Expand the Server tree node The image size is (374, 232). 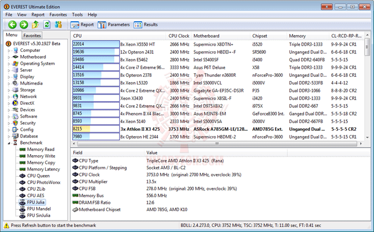pos(9,71)
